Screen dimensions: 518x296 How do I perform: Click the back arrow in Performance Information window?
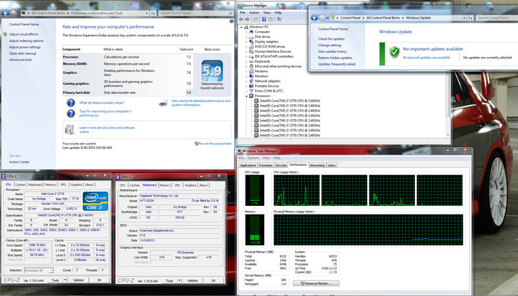(5, 13)
